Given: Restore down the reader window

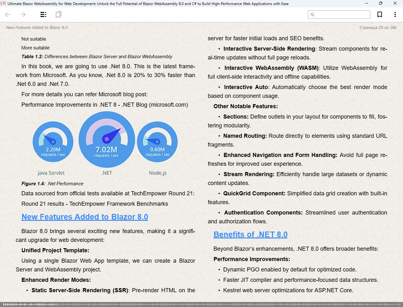Looking at the screenshot, I should [380, 3].
